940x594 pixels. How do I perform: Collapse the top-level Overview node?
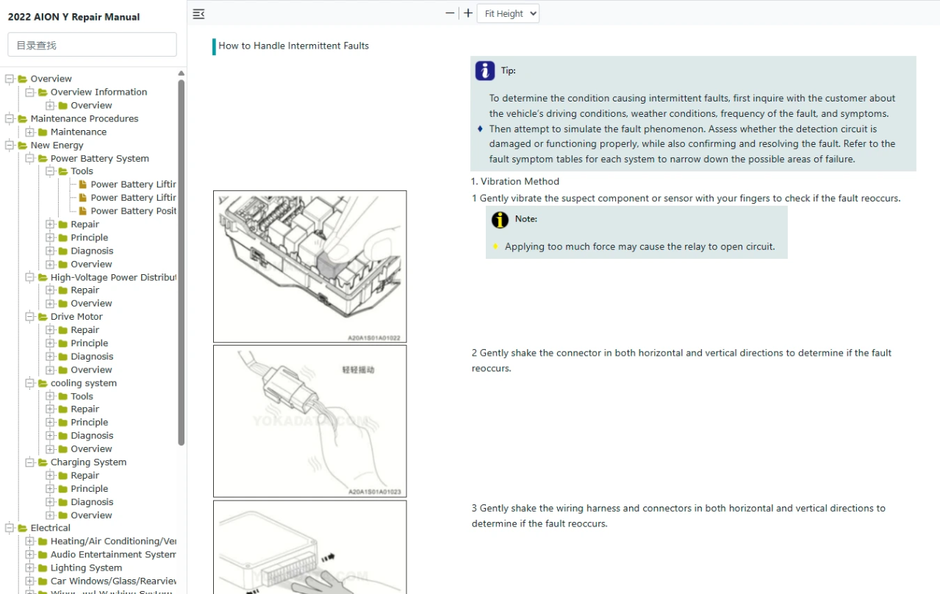10,79
